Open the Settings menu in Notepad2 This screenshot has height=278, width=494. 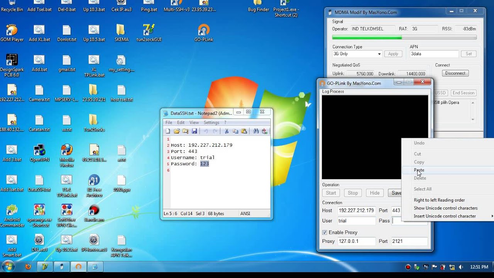click(211, 122)
